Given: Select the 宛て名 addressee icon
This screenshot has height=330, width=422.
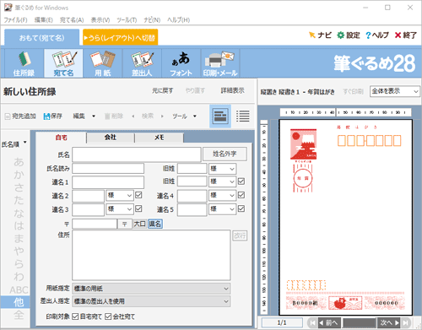Looking at the screenshot, I should [x=63, y=63].
